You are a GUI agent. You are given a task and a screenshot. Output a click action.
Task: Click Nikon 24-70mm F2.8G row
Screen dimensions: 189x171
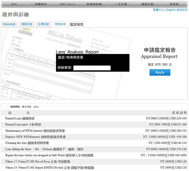click(94, 168)
